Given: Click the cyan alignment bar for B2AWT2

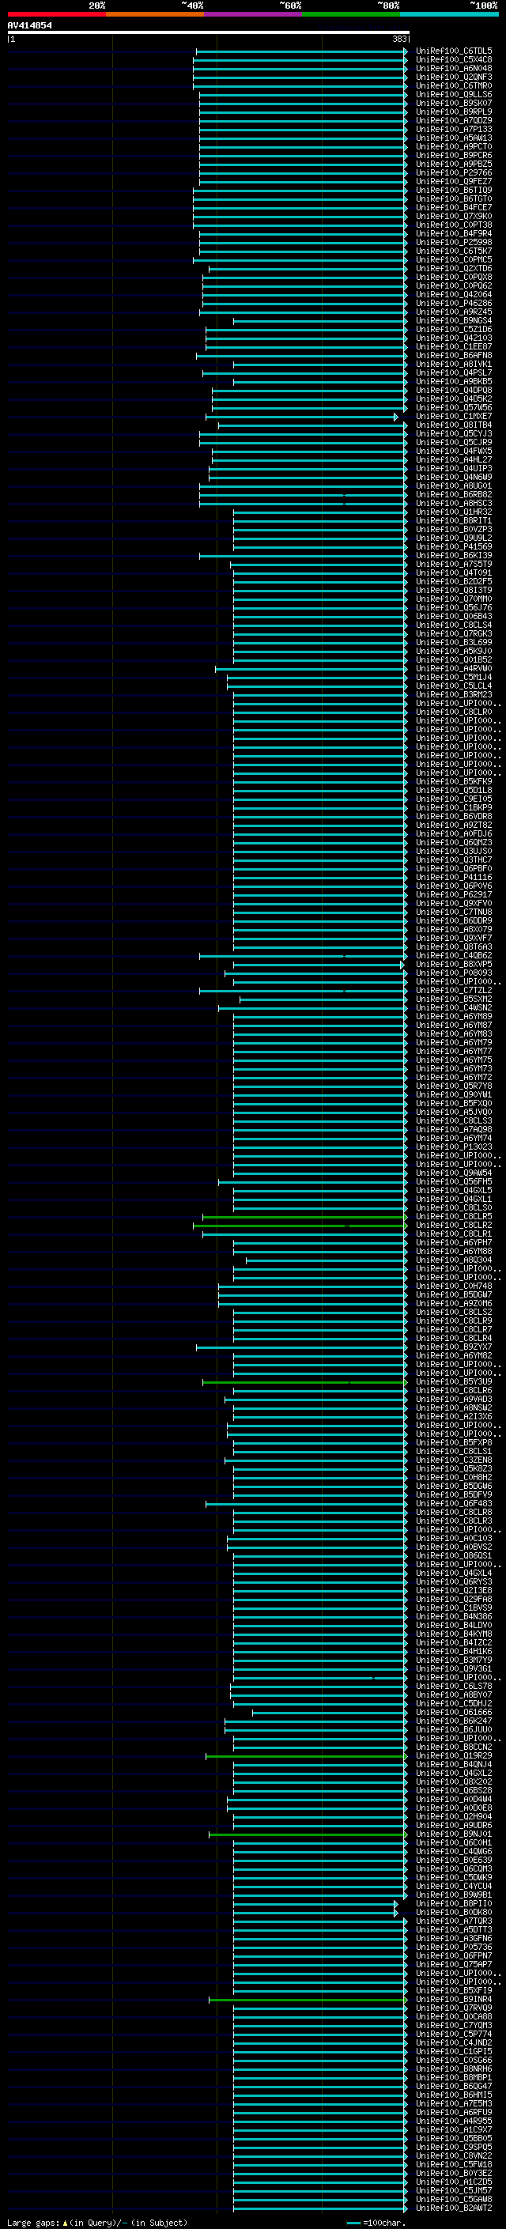Looking at the screenshot, I should click(x=320, y=2208).
